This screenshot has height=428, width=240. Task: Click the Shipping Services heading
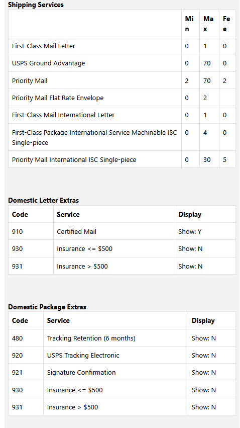[36, 5]
